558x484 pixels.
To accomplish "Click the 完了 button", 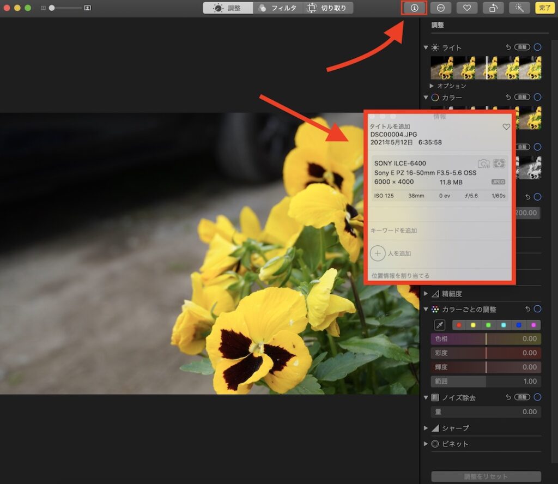I will click(x=545, y=8).
